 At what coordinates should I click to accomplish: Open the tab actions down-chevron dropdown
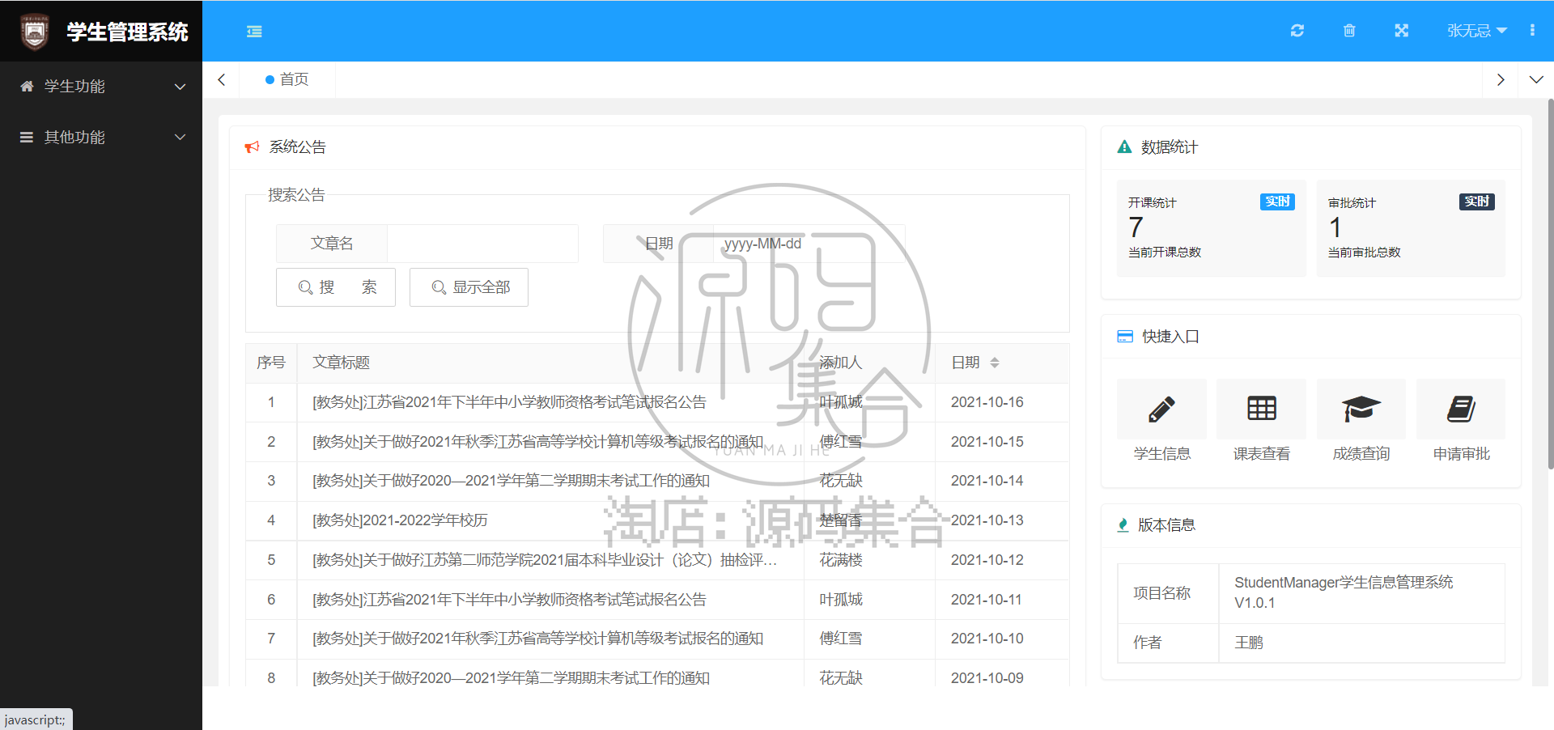(x=1536, y=79)
